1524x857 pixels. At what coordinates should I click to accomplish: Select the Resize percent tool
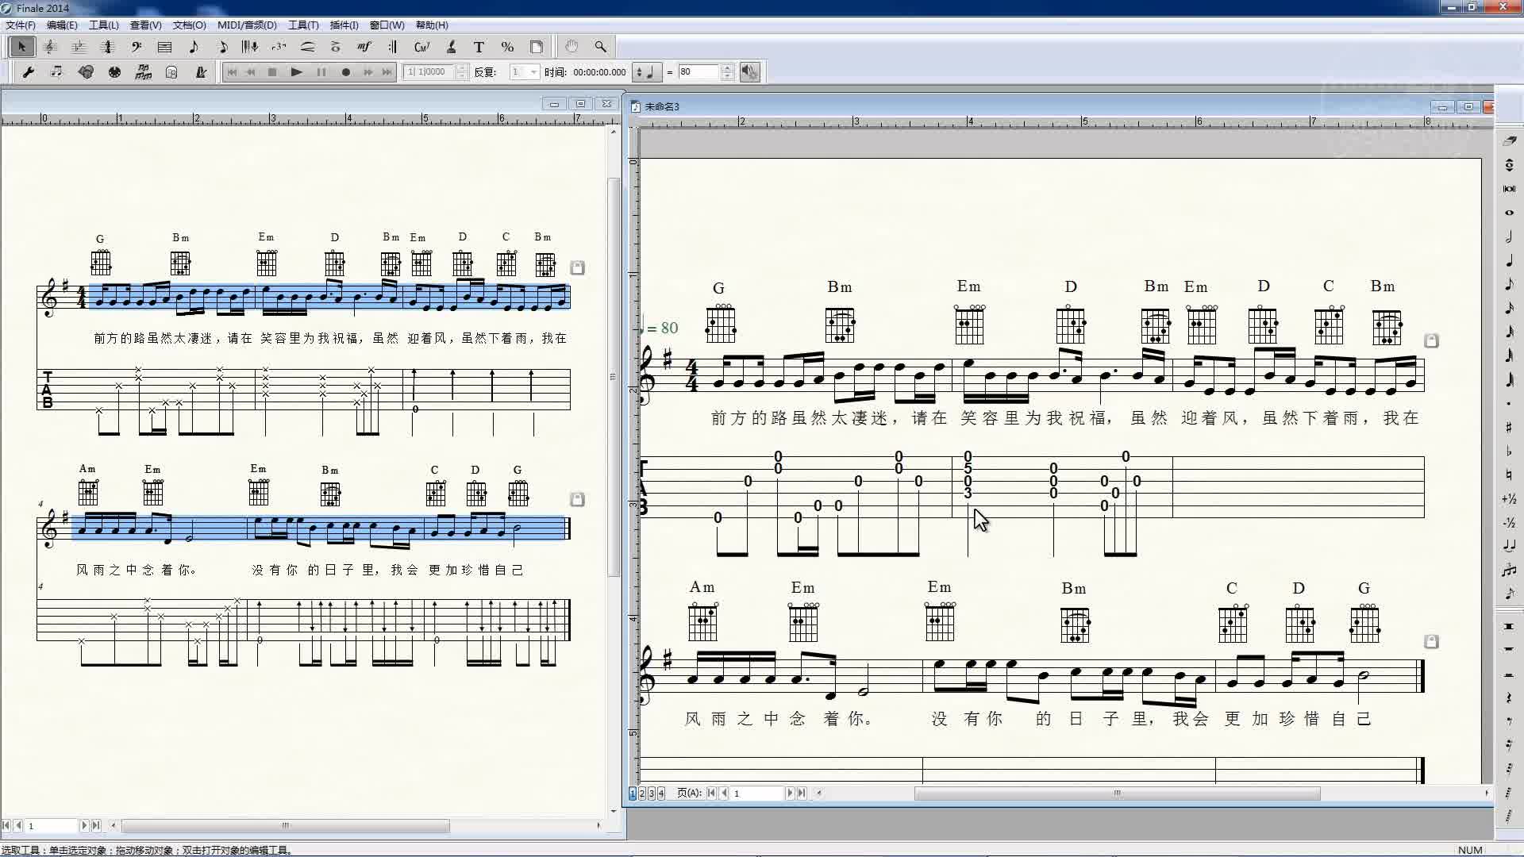507,47
